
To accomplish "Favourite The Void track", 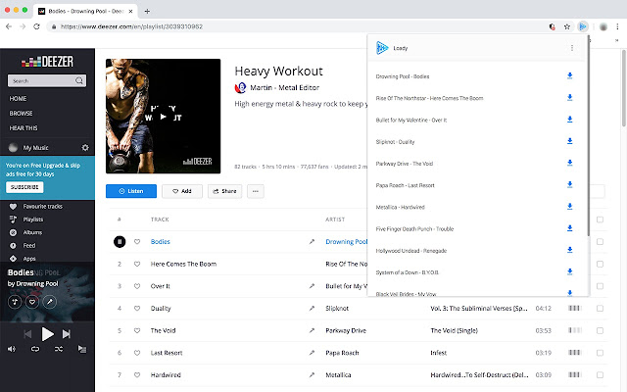I will click(x=137, y=330).
